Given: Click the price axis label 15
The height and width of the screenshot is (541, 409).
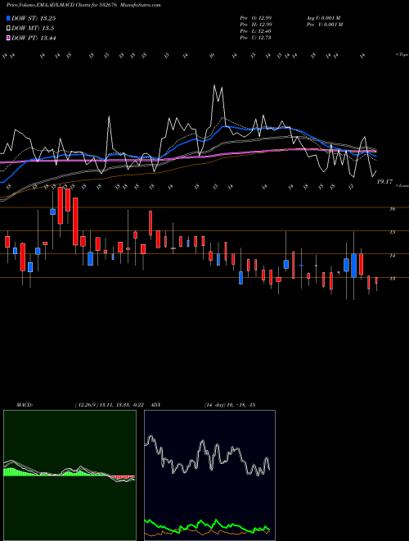Looking at the screenshot, I should coord(392,232).
